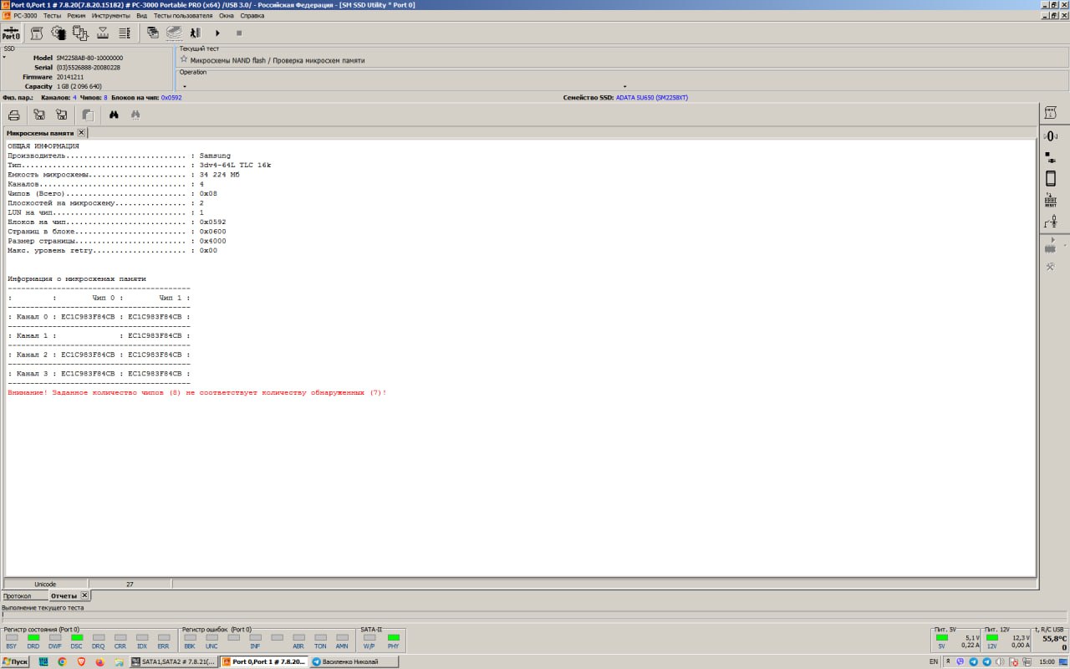Toggle the favorite star beside current test

click(184, 59)
